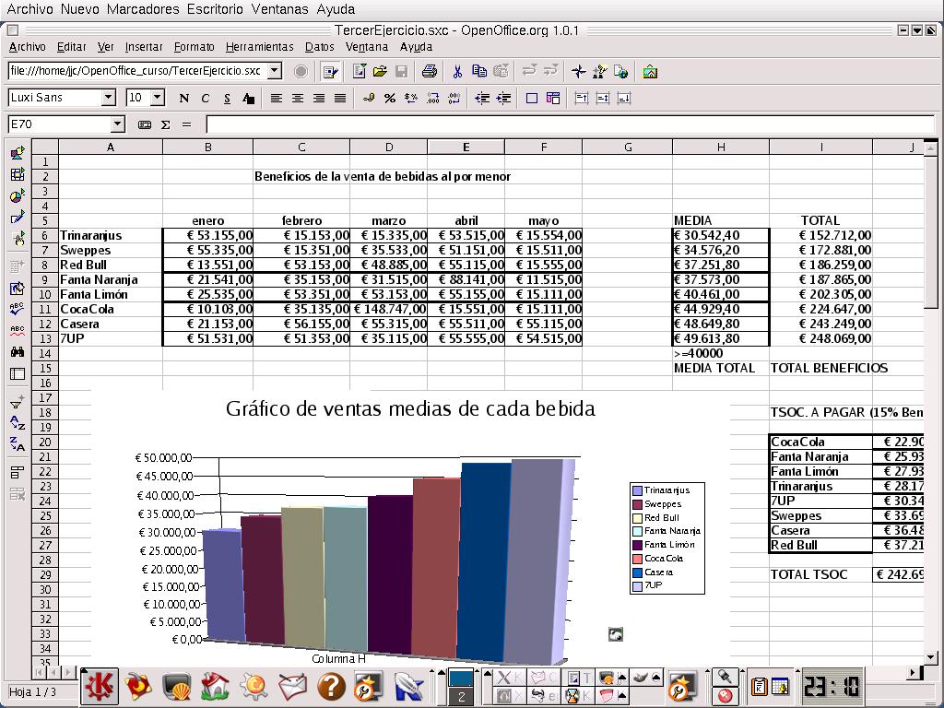The width and height of the screenshot is (944, 708).
Task: Expand the cell reference E70 dropdown
Action: (117, 124)
